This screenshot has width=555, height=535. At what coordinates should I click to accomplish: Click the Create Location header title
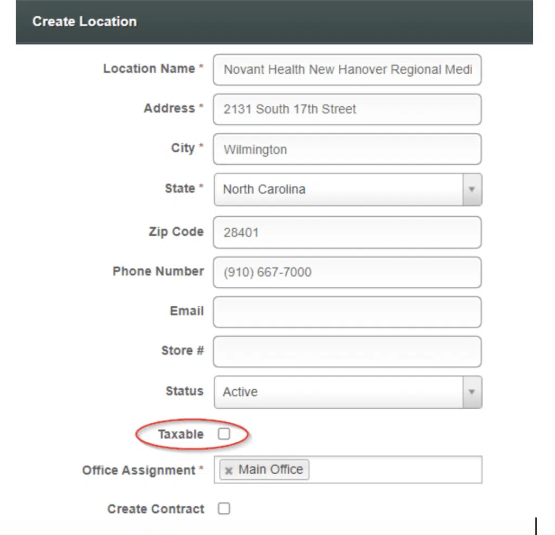click(85, 22)
